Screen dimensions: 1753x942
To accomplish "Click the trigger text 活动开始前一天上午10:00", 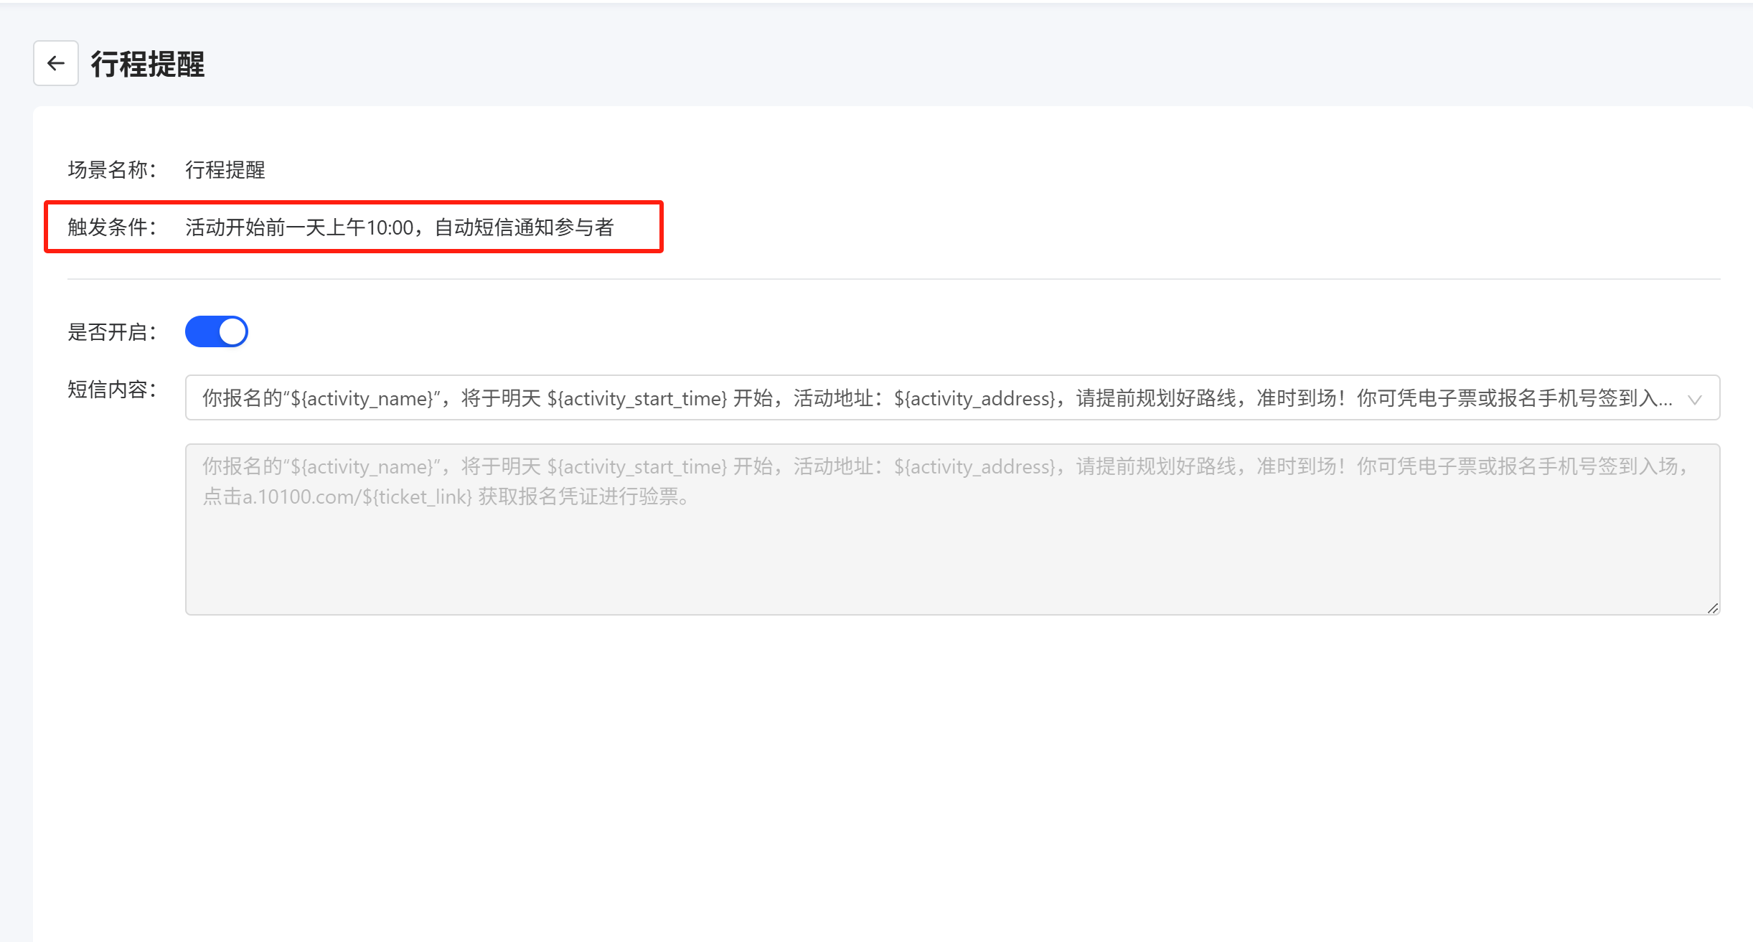I will point(299,227).
